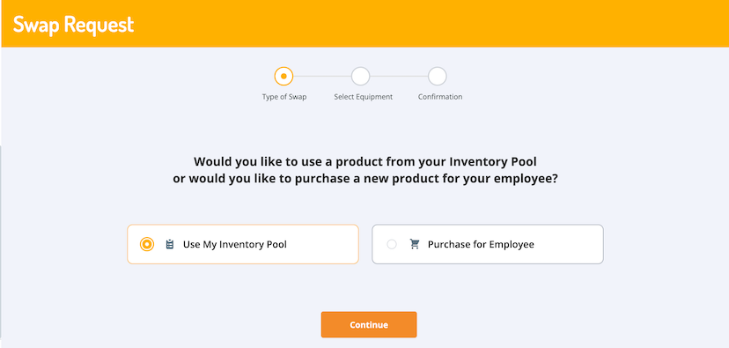The width and height of the screenshot is (729, 348).
Task: Click the Swap Request page title
Action: [x=73, y=24]
